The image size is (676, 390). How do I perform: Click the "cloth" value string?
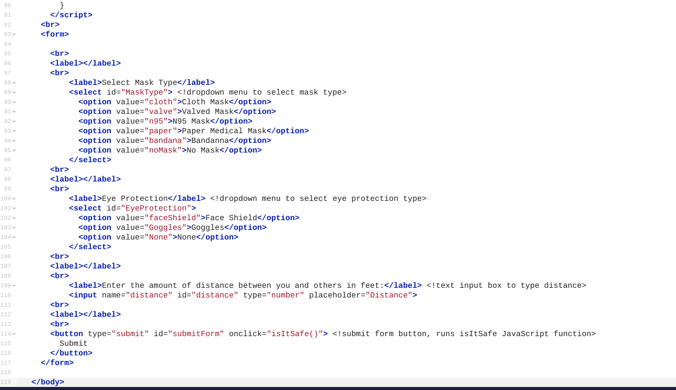click(x=161, y=102)
